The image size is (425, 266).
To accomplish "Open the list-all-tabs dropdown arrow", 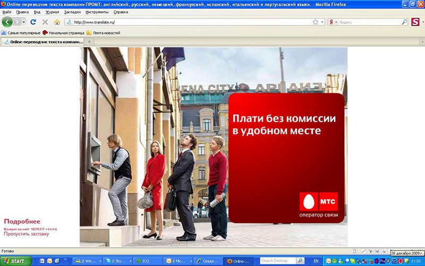I will (422, 42).
